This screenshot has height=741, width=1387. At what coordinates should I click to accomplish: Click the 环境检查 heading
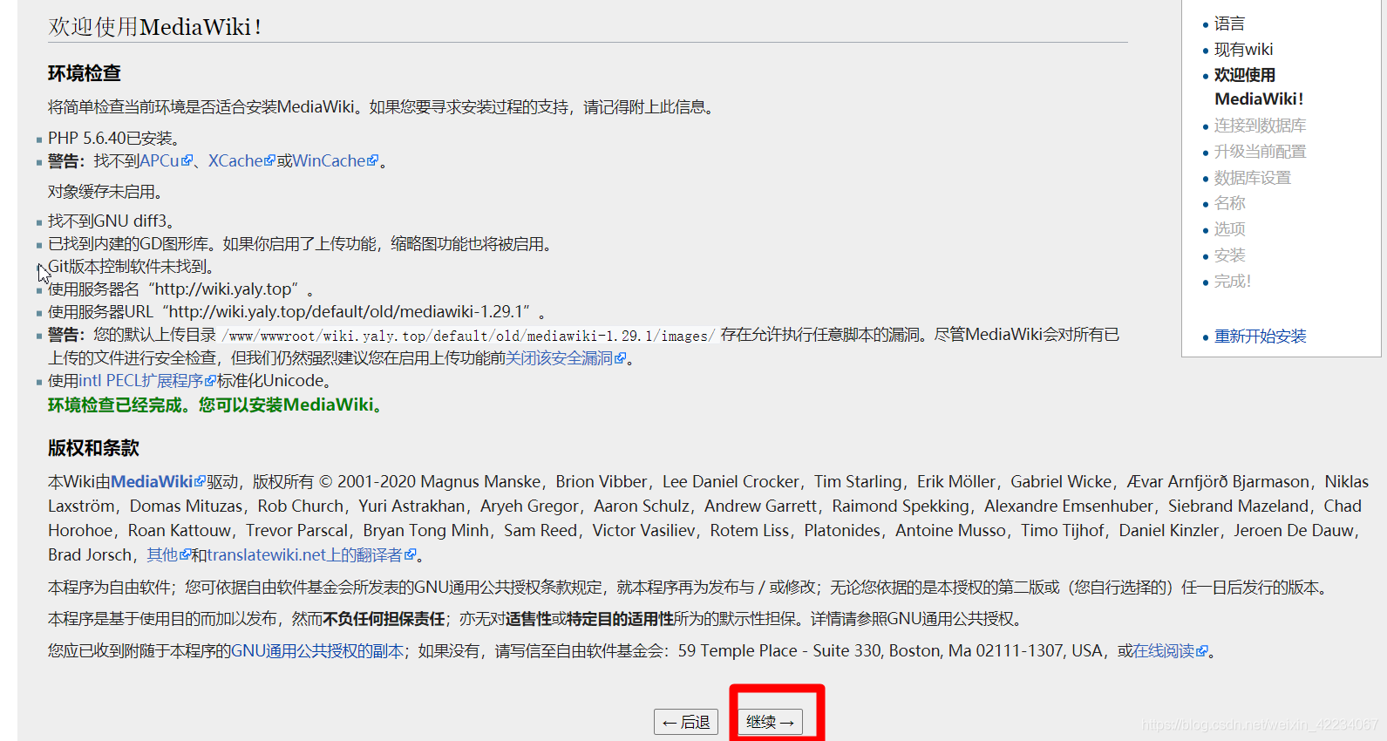click(85, 74)
